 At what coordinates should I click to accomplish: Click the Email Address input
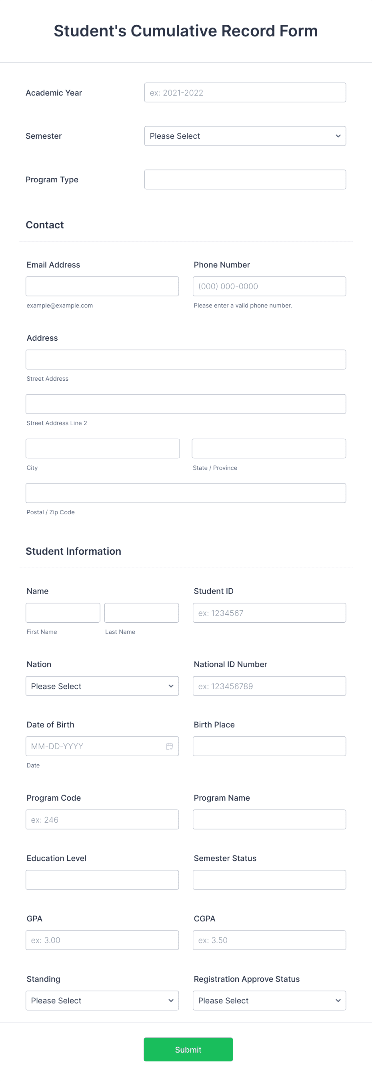pos(102,286)
